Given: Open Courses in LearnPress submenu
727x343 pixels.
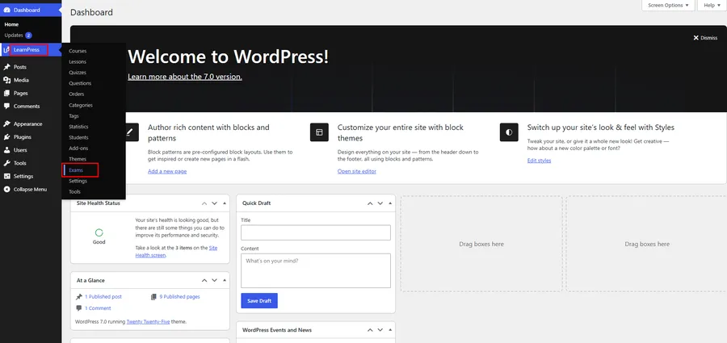Looking at the screenshot, I should coord(78,51).
